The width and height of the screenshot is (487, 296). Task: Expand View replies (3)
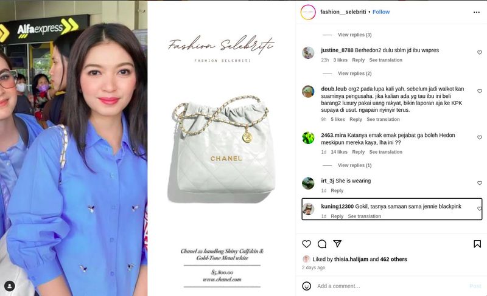pyautogui.click(x=354, y=35)
